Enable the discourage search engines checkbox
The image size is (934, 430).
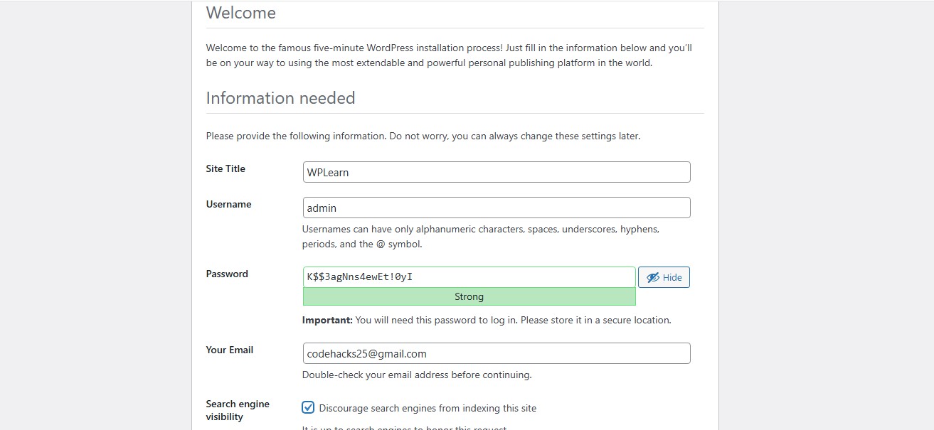(x=308, y=407)
